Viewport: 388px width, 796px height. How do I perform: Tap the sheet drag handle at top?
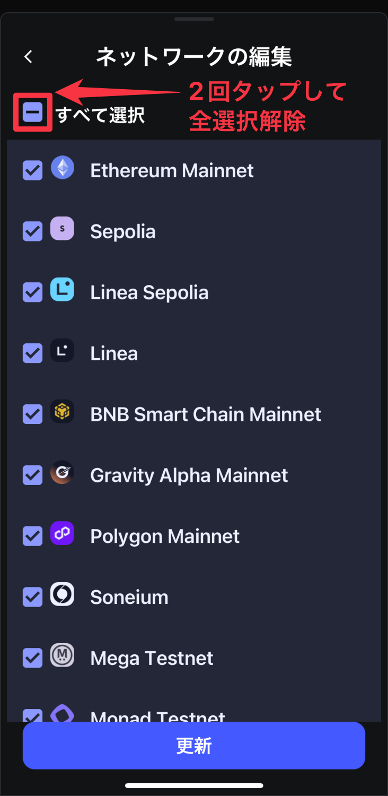(194, 19)
